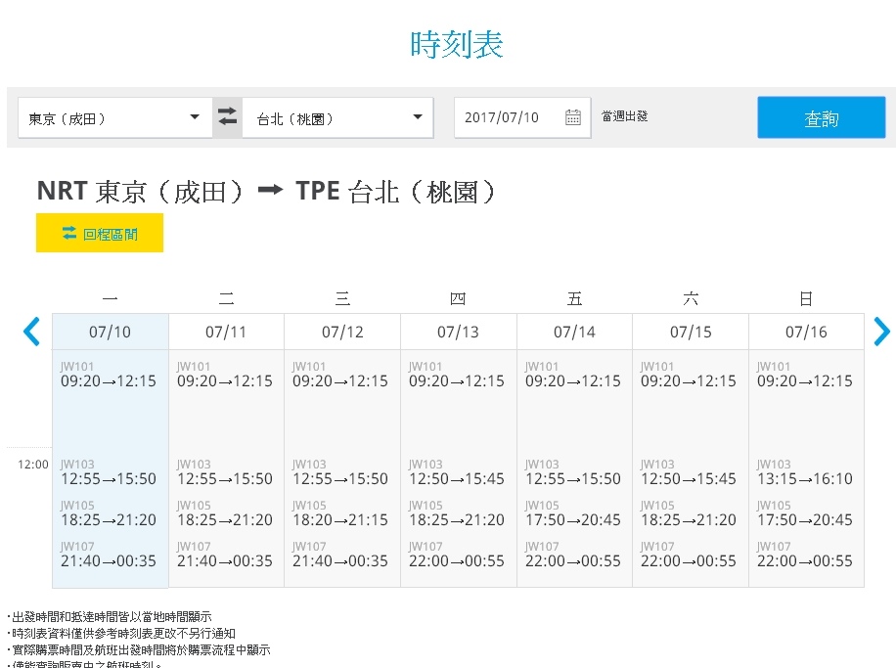Select the 07/14 date tab

(x=574, y=332)
